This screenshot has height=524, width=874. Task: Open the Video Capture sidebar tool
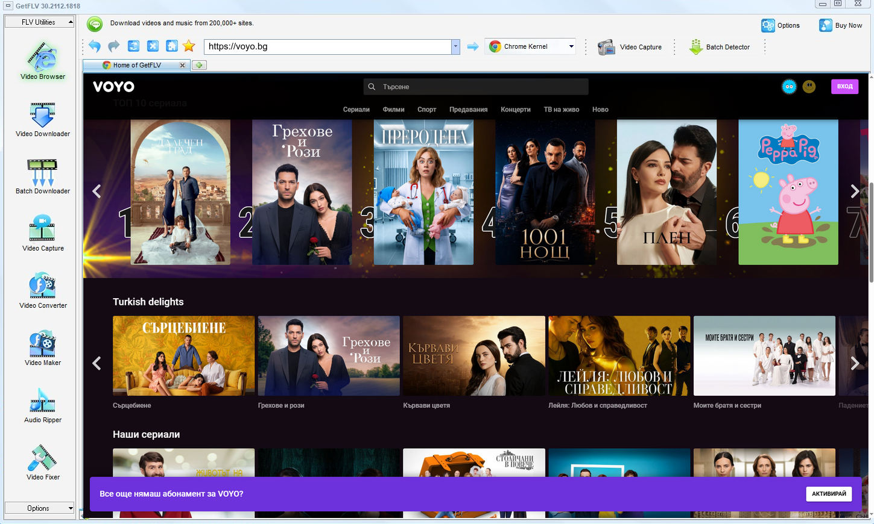tap(43, 234)
